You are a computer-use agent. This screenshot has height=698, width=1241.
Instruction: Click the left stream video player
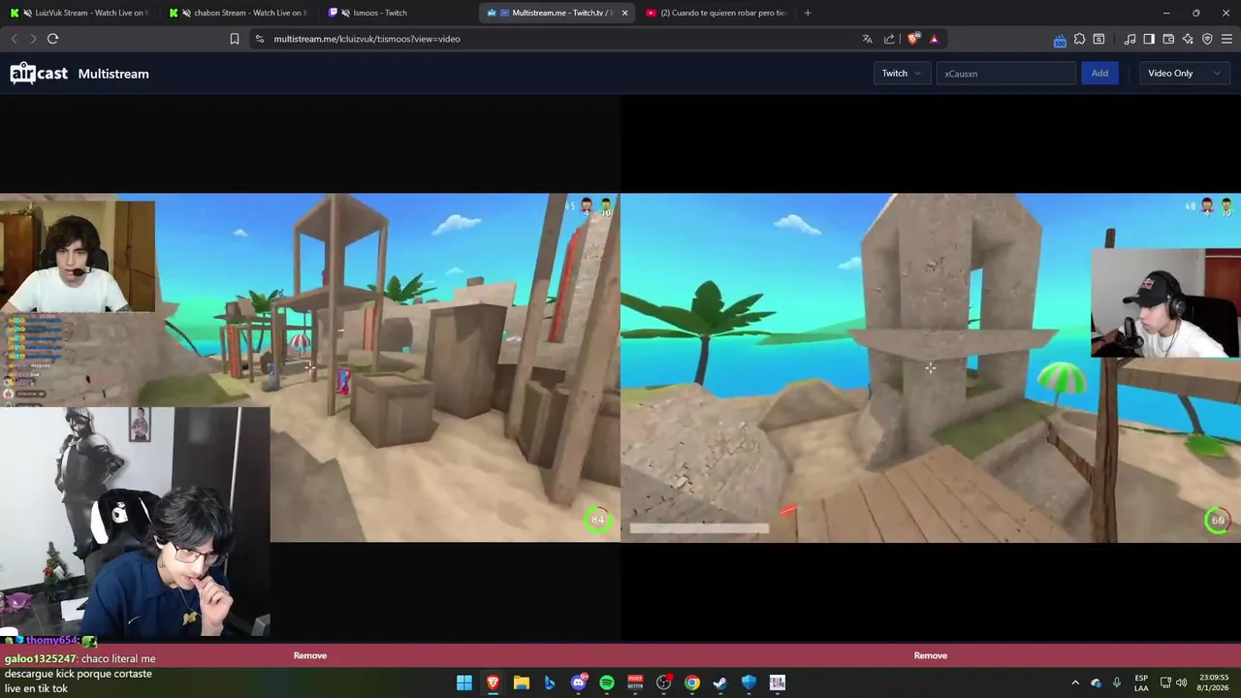click(x=310, y=368)
